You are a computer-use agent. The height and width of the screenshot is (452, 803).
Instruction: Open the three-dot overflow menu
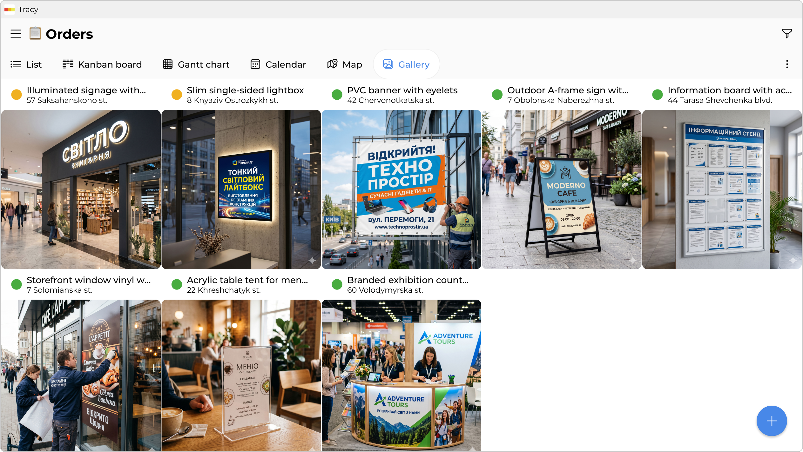(x=787, y=64)
